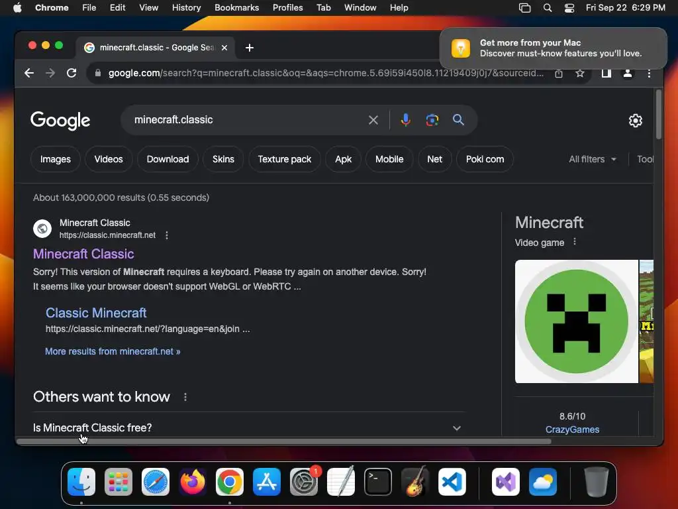Open the Chrome profile icon

pyautogui.click(x=628, y=73)
